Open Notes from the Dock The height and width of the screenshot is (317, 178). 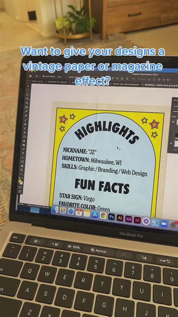pyautogui.click(x=87, y=213)
